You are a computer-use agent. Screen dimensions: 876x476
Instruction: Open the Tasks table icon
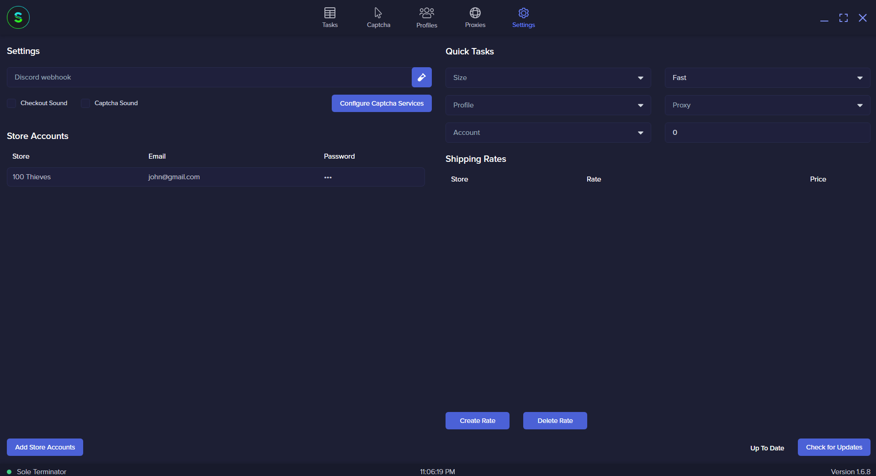329,13
